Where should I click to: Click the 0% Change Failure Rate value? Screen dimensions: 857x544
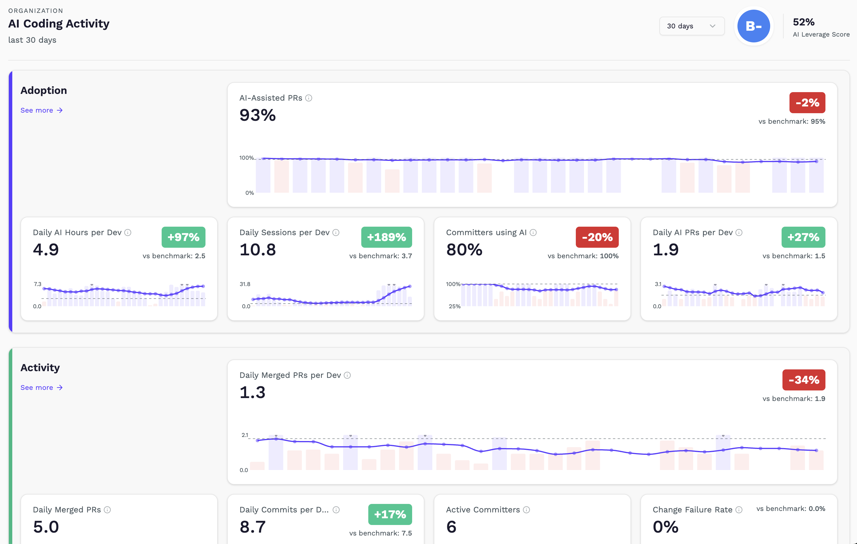[x=666, y=527]
